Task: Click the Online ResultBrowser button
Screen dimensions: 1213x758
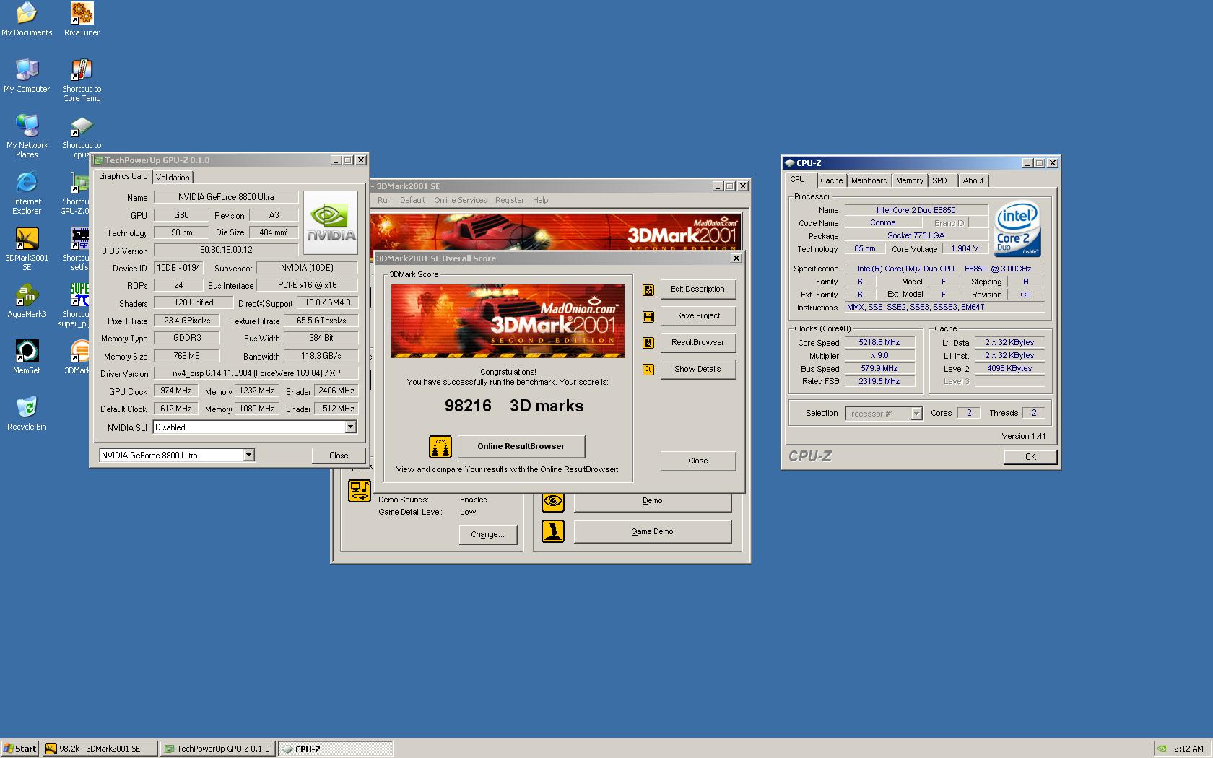Action: (521, 447)
